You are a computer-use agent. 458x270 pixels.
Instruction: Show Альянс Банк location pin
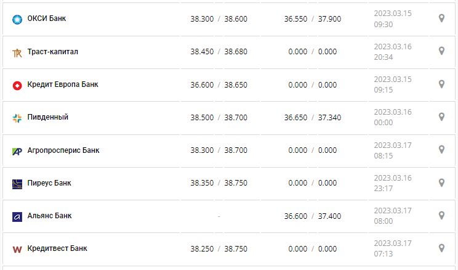point(441,215)
